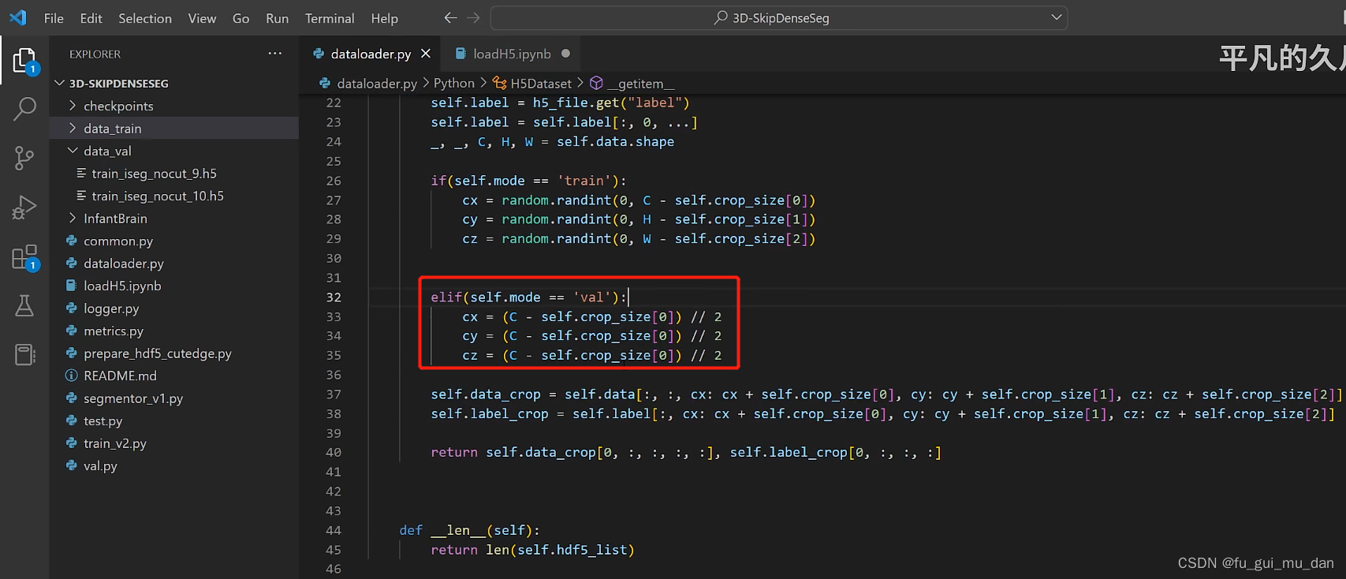
Task: Open test.py in the explorer
Action: [103, 420]
